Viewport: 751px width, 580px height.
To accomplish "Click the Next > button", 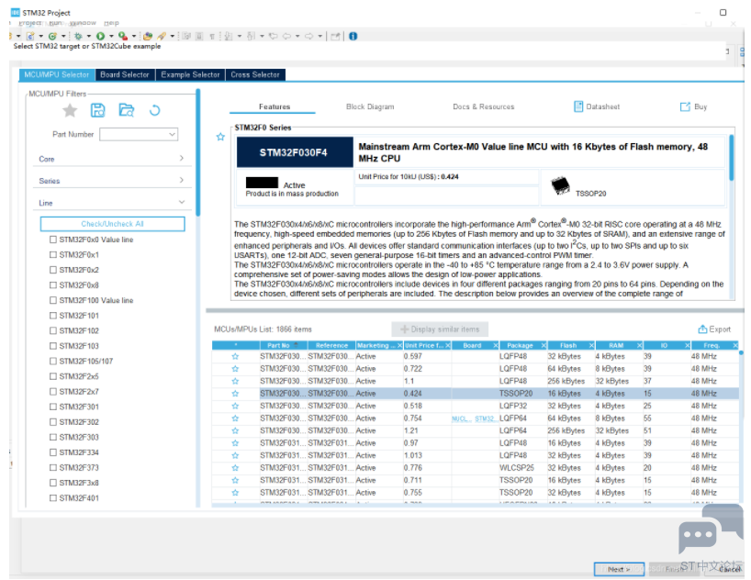I will 619,569.
